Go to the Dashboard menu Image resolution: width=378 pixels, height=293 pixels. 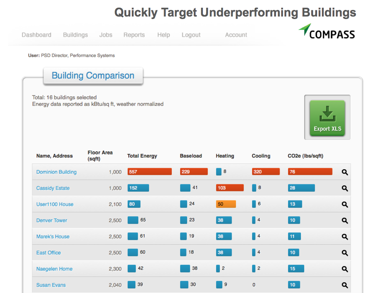(x=36, y=35)
